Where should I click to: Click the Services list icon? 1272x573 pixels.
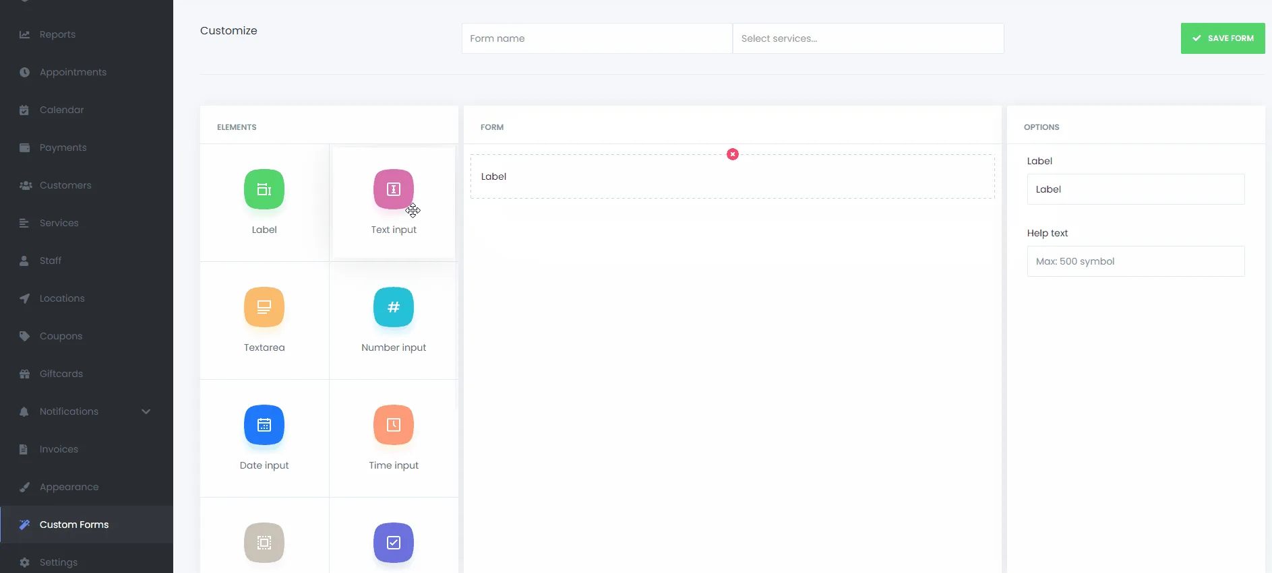coord(24,223)
